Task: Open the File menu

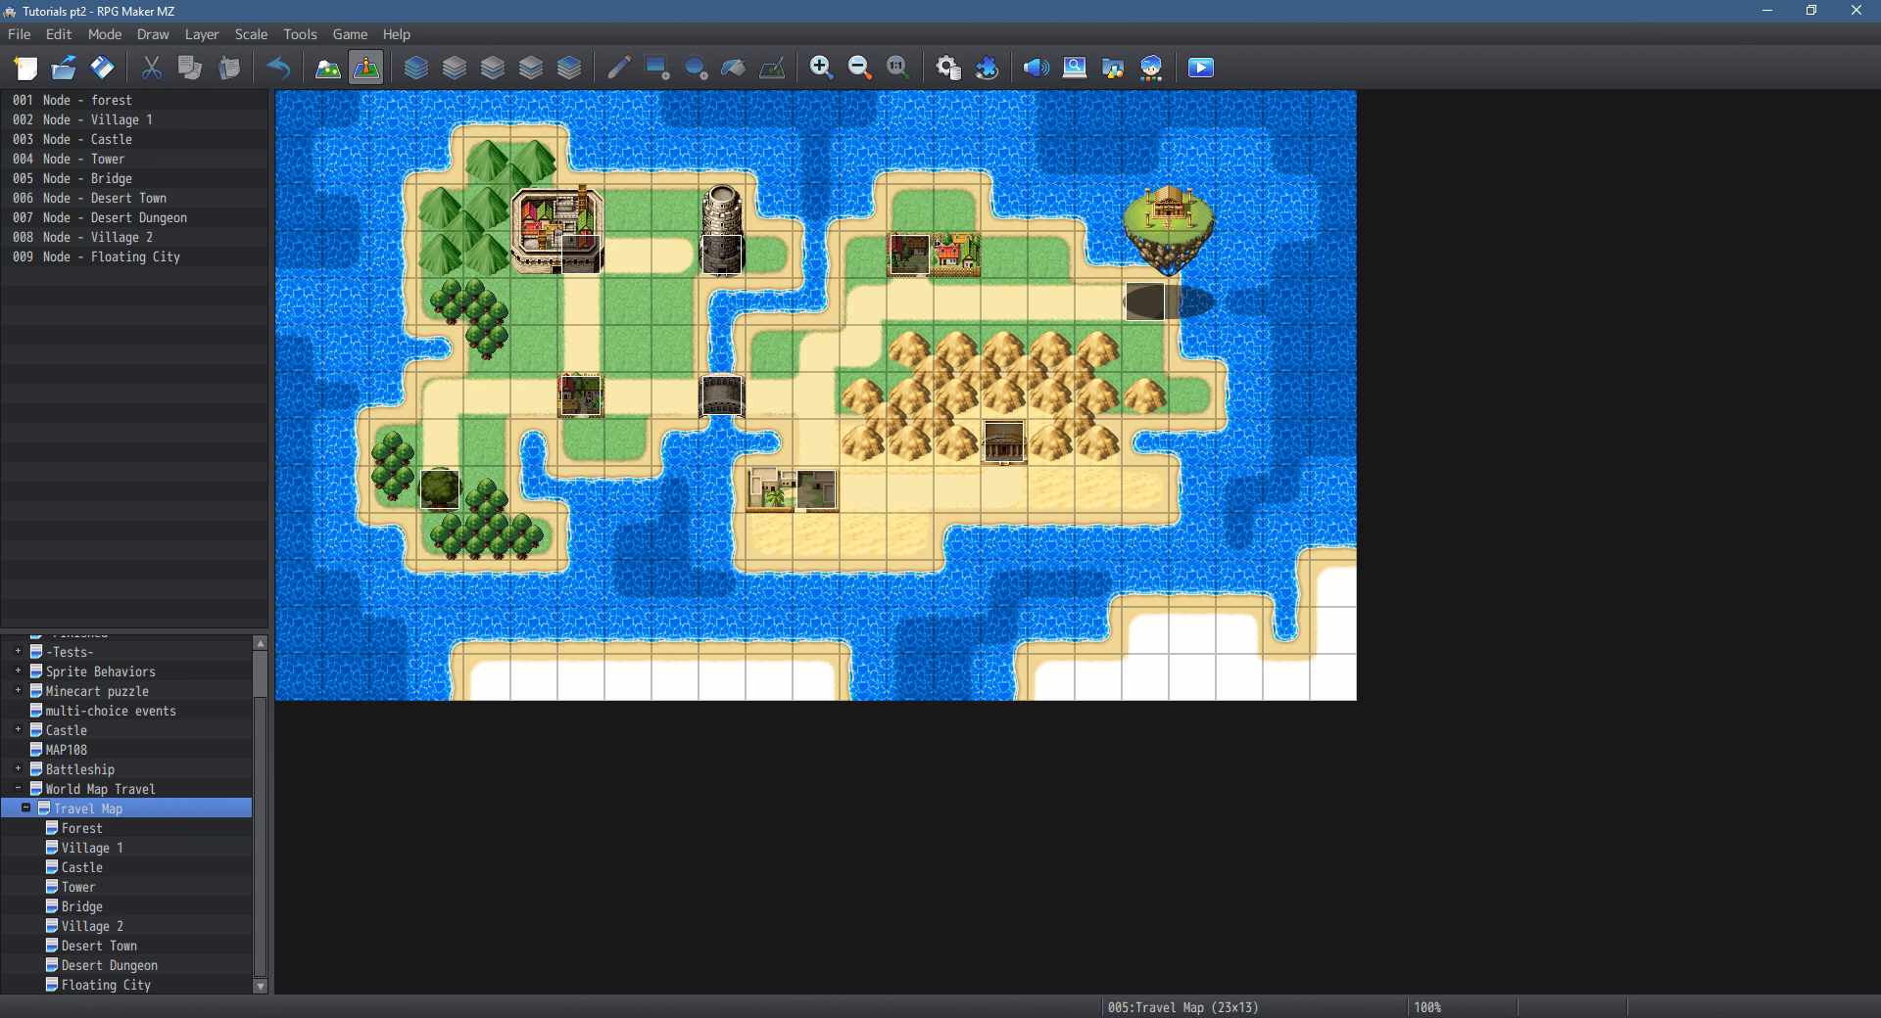Action: click(20, 33)
